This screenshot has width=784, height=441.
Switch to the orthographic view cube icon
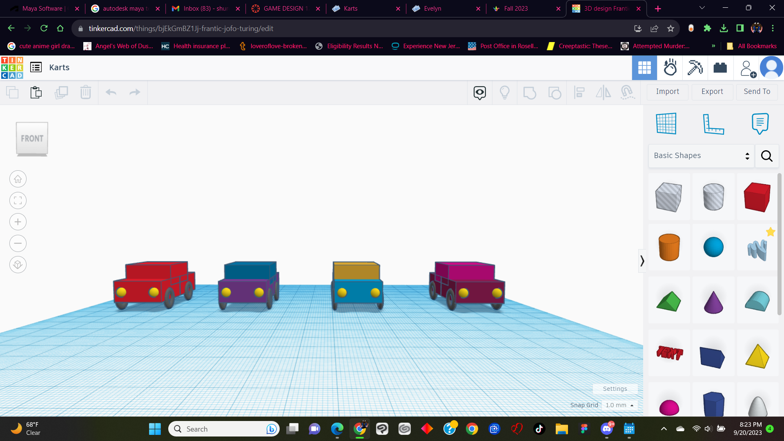18,265
